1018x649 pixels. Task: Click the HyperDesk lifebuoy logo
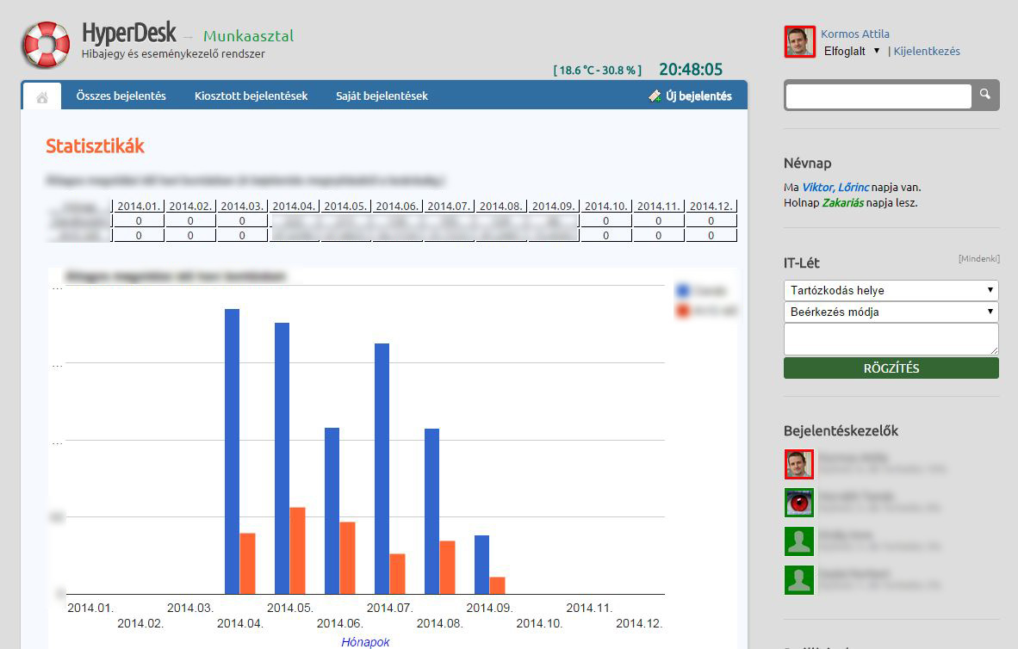point(42,43)
